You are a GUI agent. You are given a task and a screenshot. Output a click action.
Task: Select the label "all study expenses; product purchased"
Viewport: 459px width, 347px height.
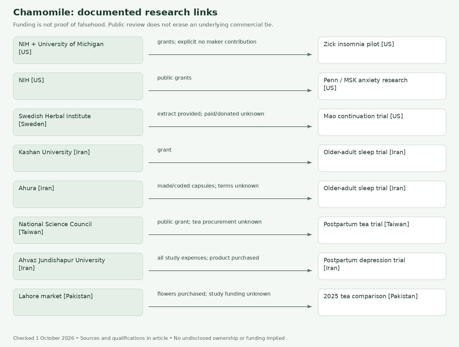tap(208, 258)
